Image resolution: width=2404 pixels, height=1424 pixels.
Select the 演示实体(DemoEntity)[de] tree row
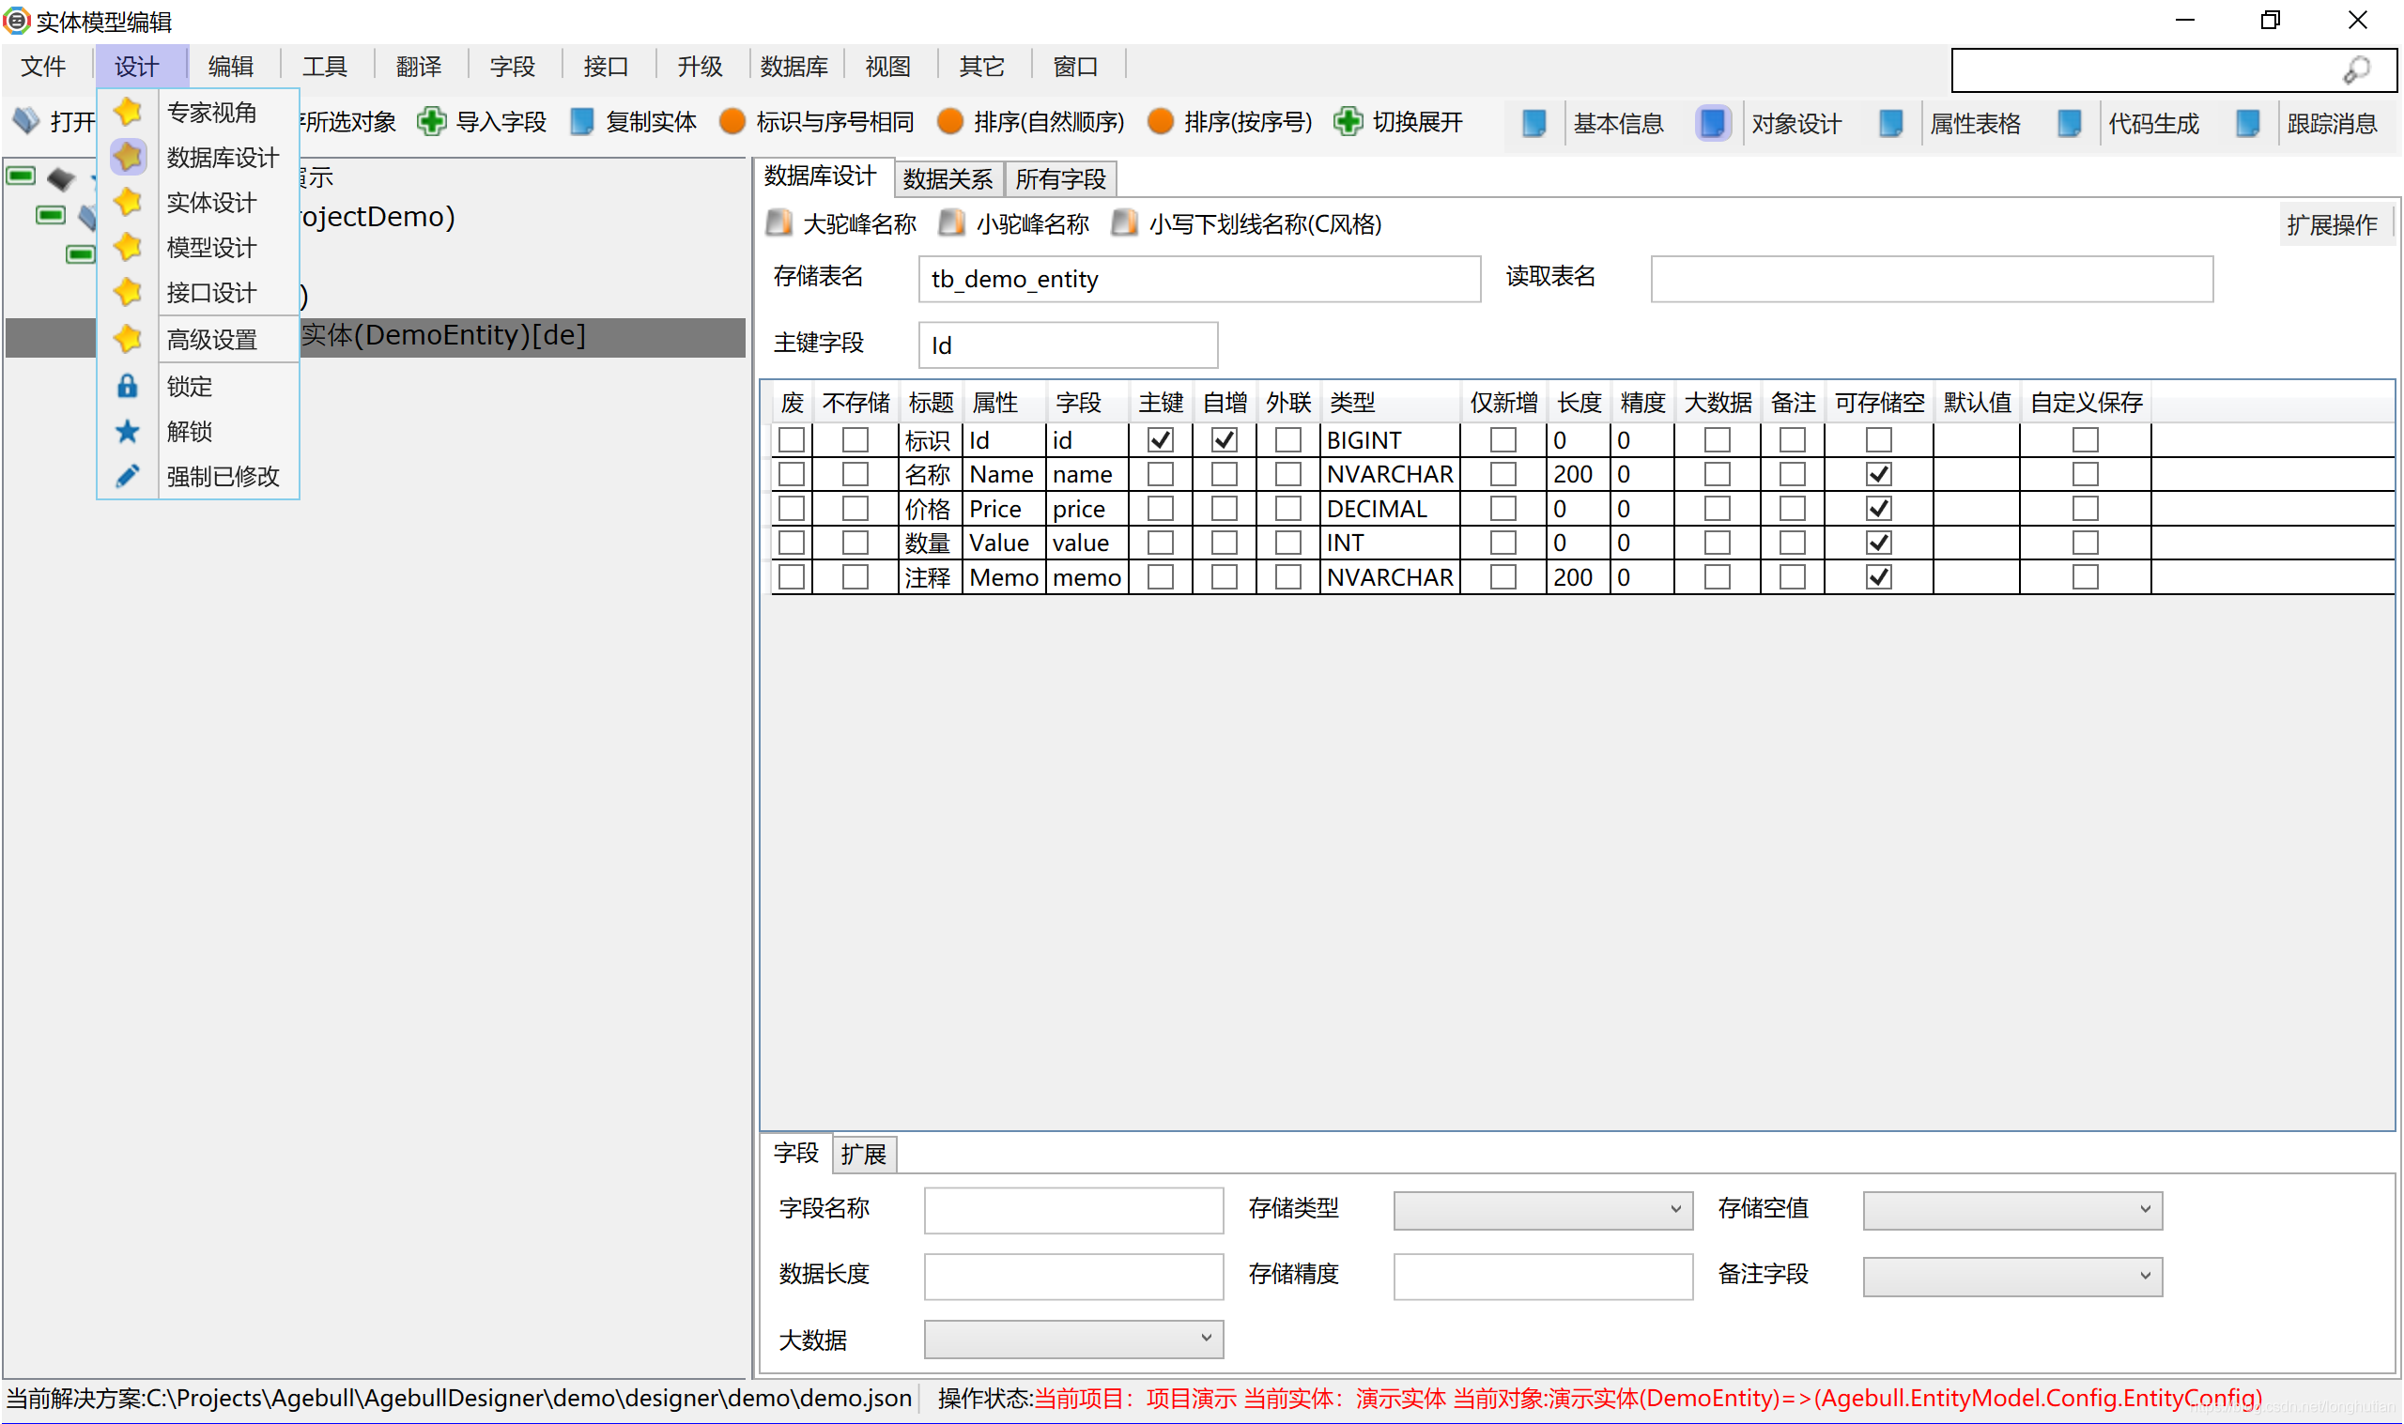click(376, 336)
